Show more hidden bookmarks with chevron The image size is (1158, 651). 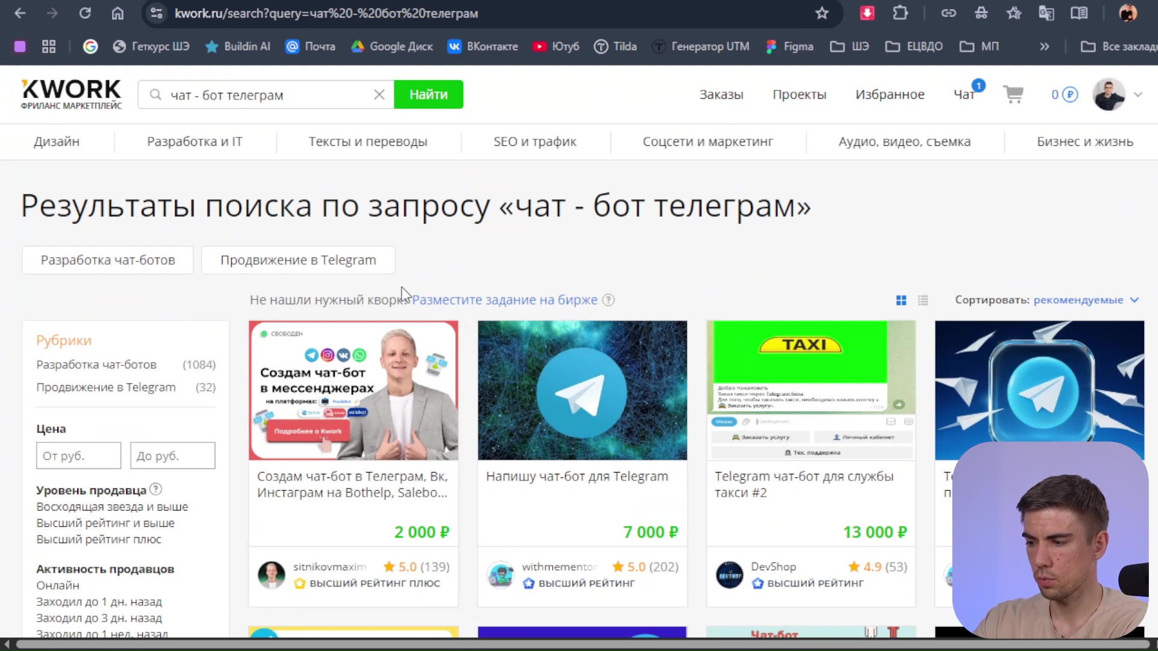coord(1044,46)
